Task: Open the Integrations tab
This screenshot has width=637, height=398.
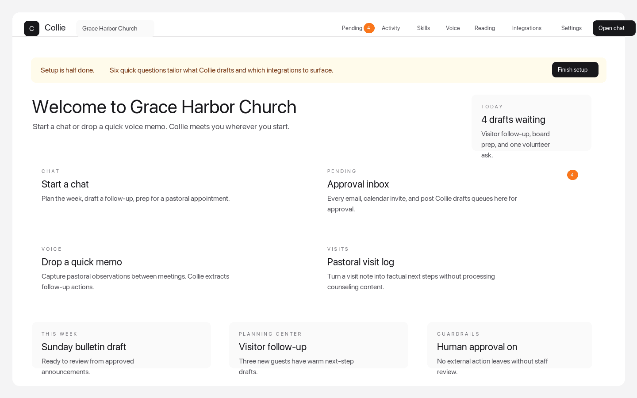Action: coord(526,28)
